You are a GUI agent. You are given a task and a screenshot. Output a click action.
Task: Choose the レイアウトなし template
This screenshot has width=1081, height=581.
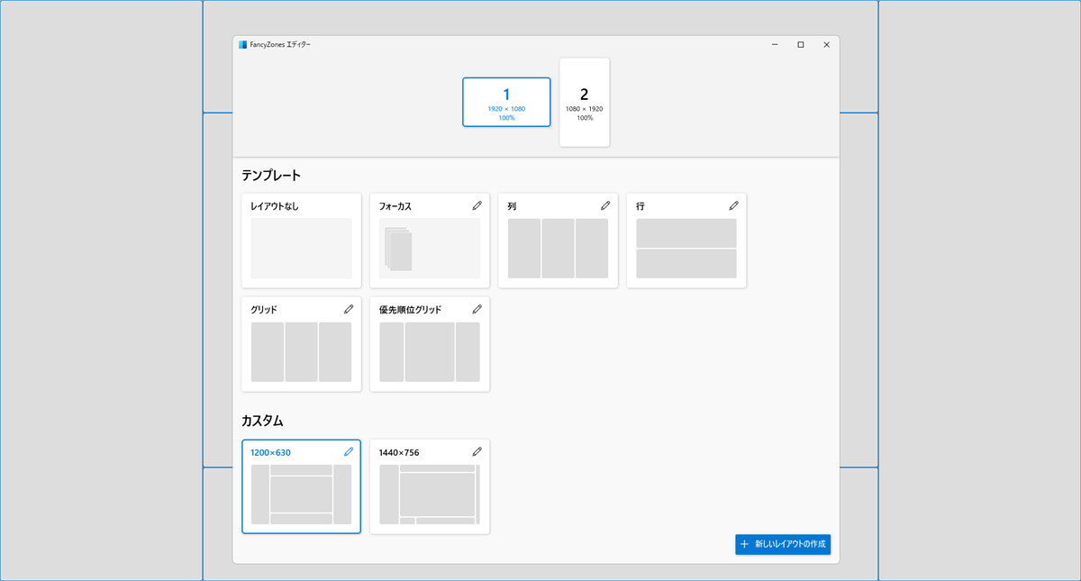pyautogui.click(x=301, y=248)
